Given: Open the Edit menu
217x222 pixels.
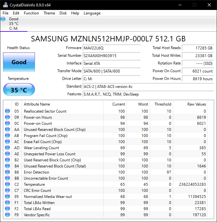Looking at the screenshot, I should [x=16, y=13].
